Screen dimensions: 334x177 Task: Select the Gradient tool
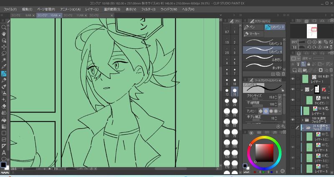coord(4,127)
